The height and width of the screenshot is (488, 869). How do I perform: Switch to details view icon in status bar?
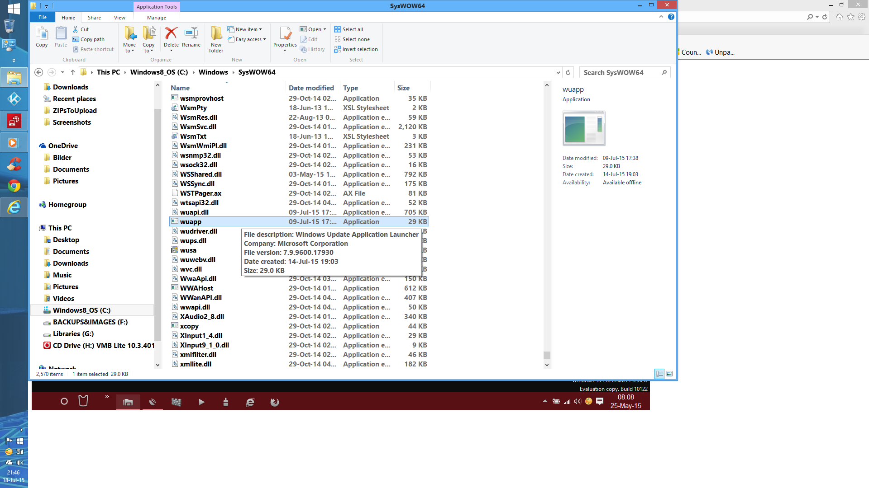[x=659, y=374]
